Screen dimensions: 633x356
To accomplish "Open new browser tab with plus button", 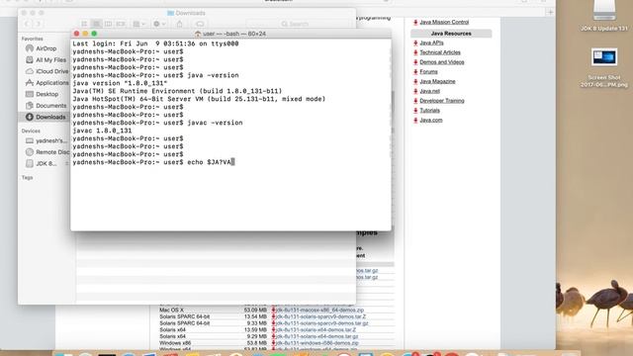I will (550, 12).
